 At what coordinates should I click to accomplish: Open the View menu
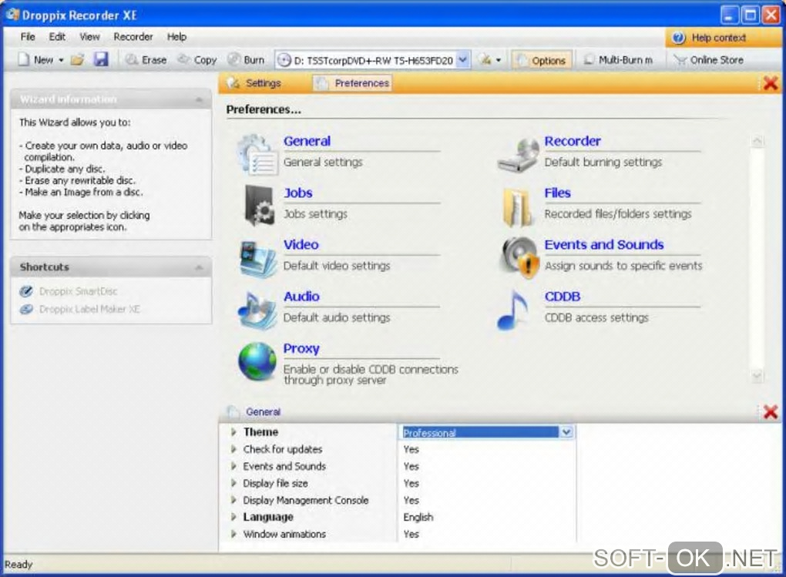(89, 37)
